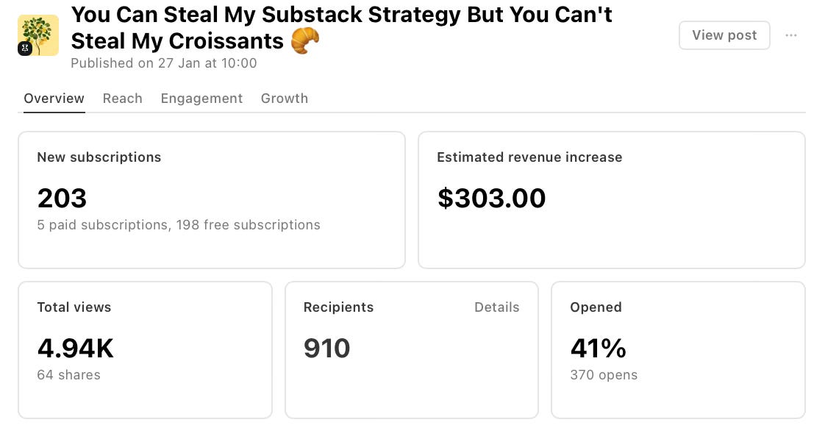825x425 pixels.
Task: Click the Recipients 910 number
Action: pos(326,349)
